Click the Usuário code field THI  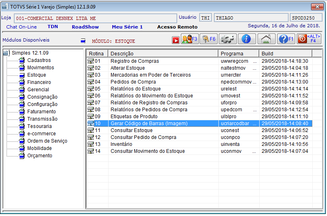point(205,18)
